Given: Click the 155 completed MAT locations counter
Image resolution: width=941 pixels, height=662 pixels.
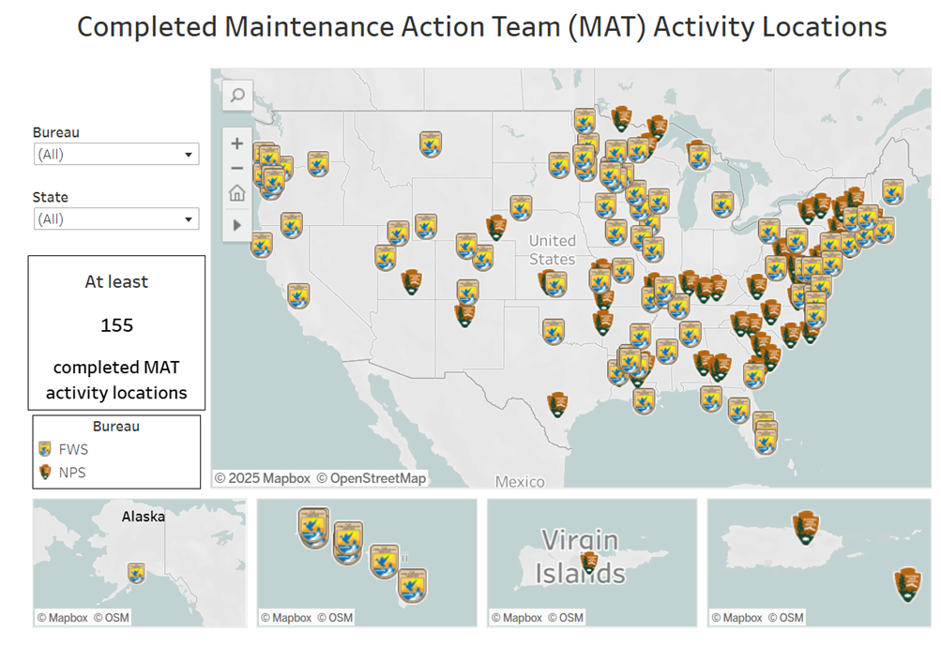Looking at the screenshot, I should 116,325.
